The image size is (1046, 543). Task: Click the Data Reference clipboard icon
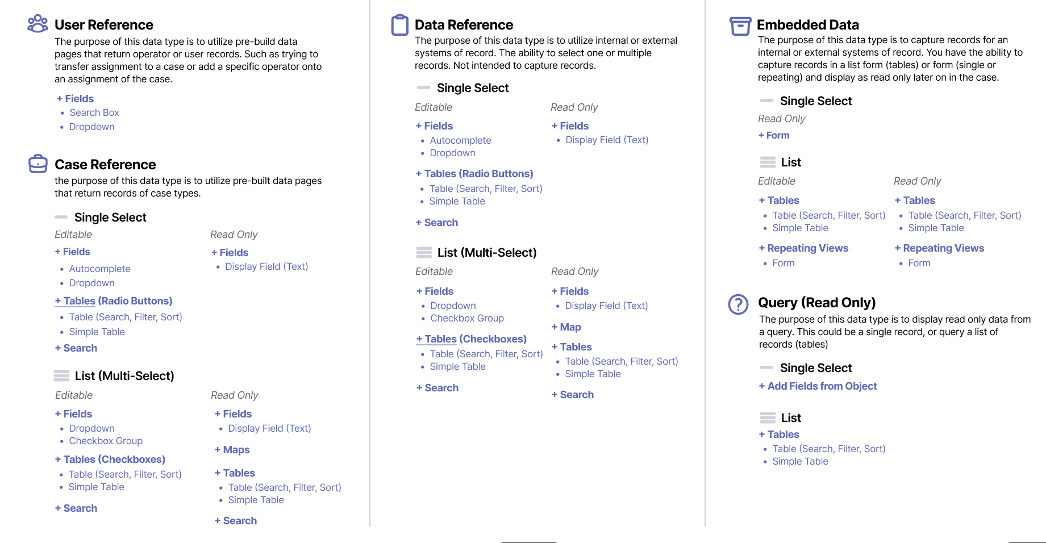tap(400, 25)
